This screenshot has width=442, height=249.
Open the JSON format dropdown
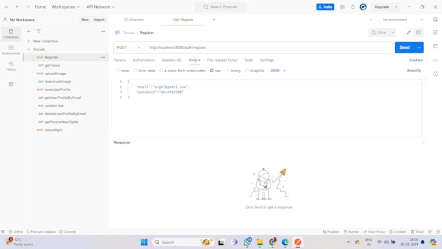coord(278,70)
